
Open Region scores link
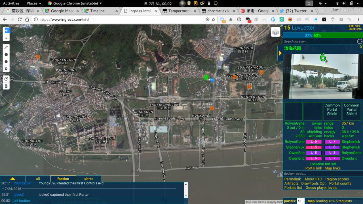point(337,179)
